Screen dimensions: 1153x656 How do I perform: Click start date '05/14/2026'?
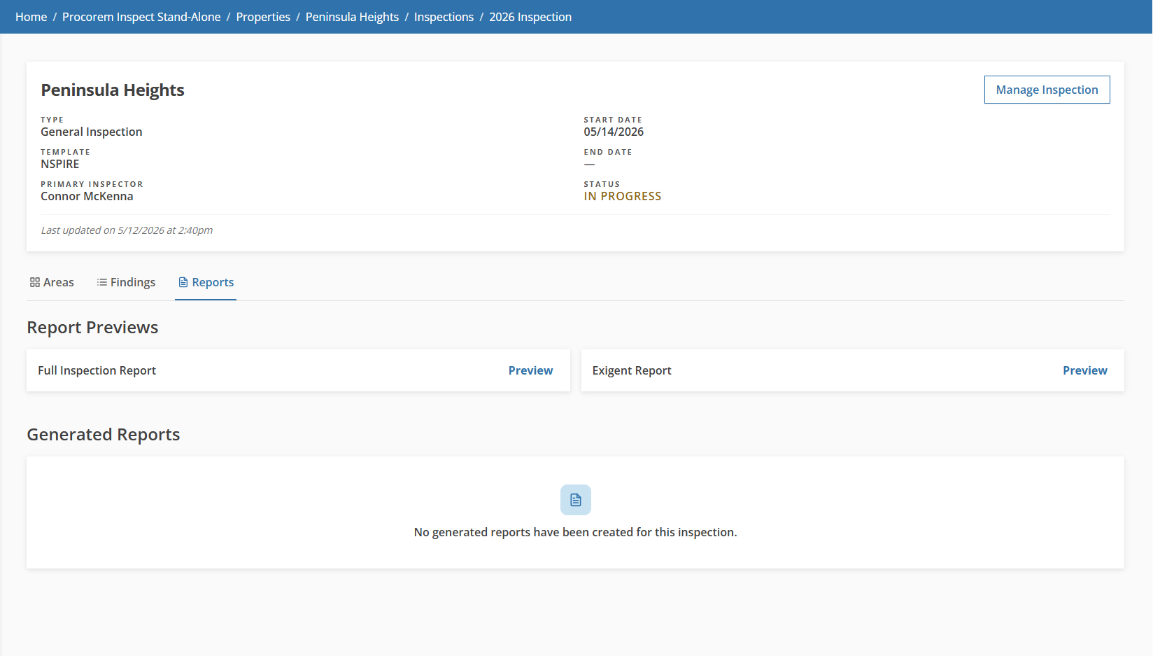tap(614, 132)
